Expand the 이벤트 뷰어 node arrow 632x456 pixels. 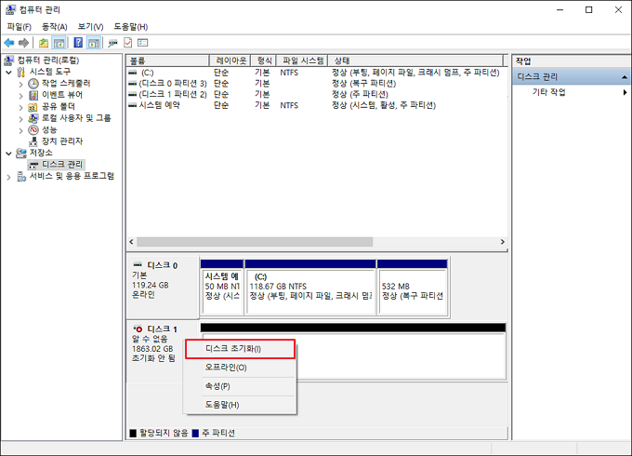(x=21, y=96)
